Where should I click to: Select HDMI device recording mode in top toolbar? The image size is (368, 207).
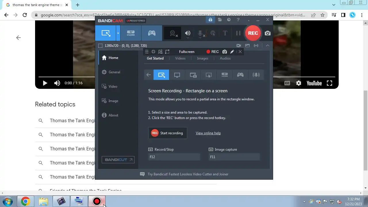click(131, 33)
